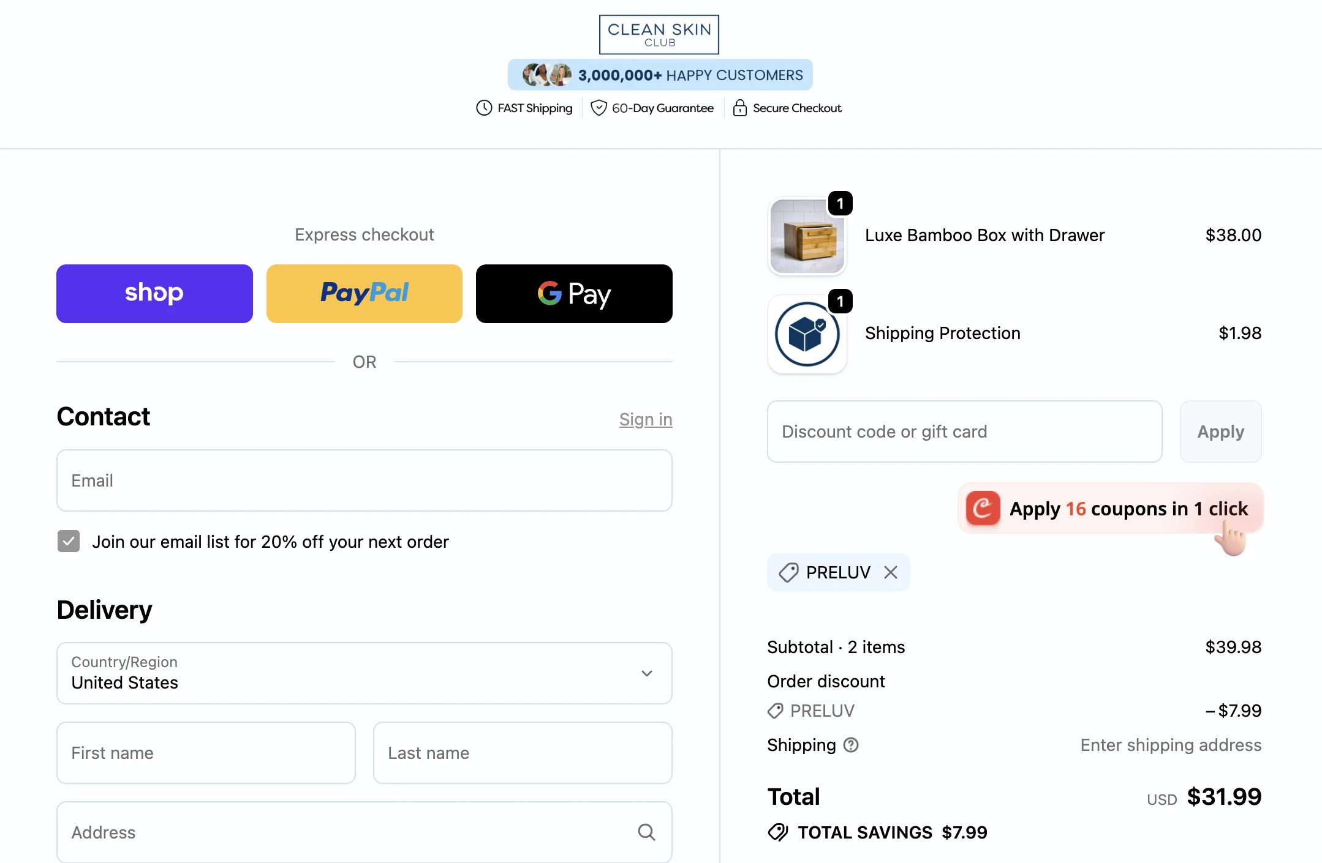Focus the Email input field
The height and width of the screenshot is (863, 1322).
click(x=364, y=480)
